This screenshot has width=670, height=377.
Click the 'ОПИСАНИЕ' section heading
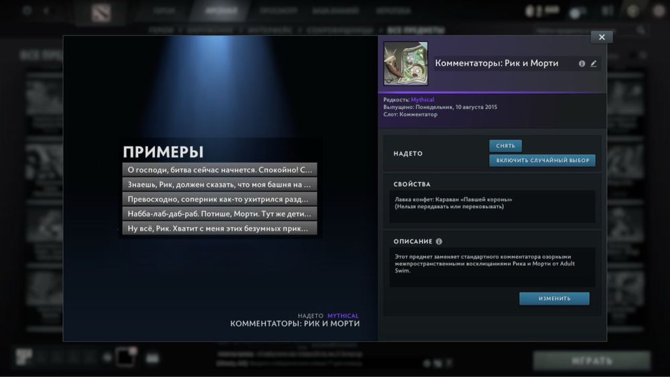[413, 242]
